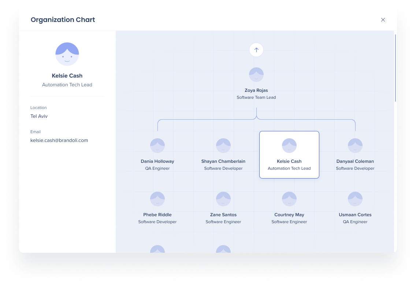This screenshot has width=416, height=285.
Task: Click the kelsie.cash@brandoli.com email address
Action: click(x=59, y=140)
